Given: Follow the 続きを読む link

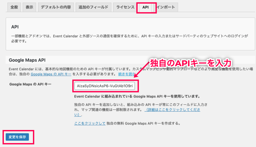Looking at the screenshot, I should (x=127, y=74).
